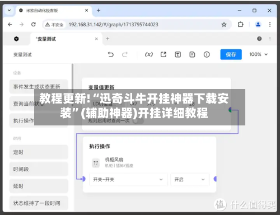Open the Chrome three-dot menu
Viewport: 280px width, 215px height.
click(x=270, y=25)
